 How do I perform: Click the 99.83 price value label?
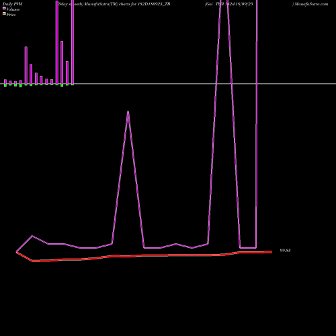285,251
